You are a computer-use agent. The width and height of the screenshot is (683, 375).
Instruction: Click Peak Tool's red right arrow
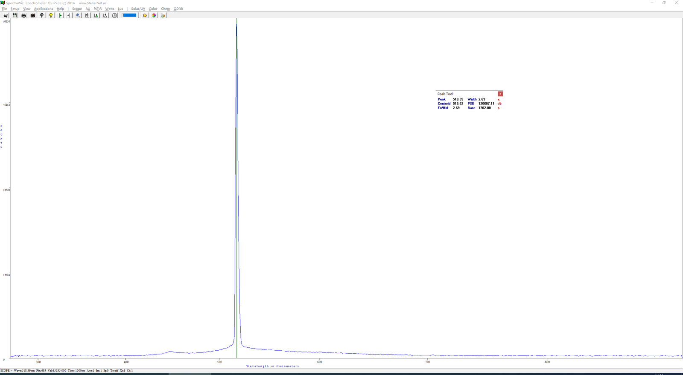tap(499, 108)
